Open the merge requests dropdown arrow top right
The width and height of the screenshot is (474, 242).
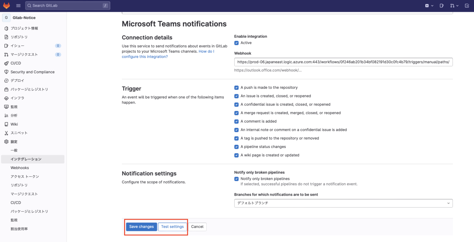coord(458,5)
